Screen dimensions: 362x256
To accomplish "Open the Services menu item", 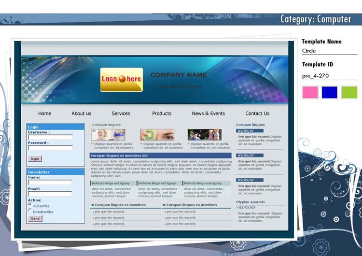I will pyautogui.click(x=121, y=114).
